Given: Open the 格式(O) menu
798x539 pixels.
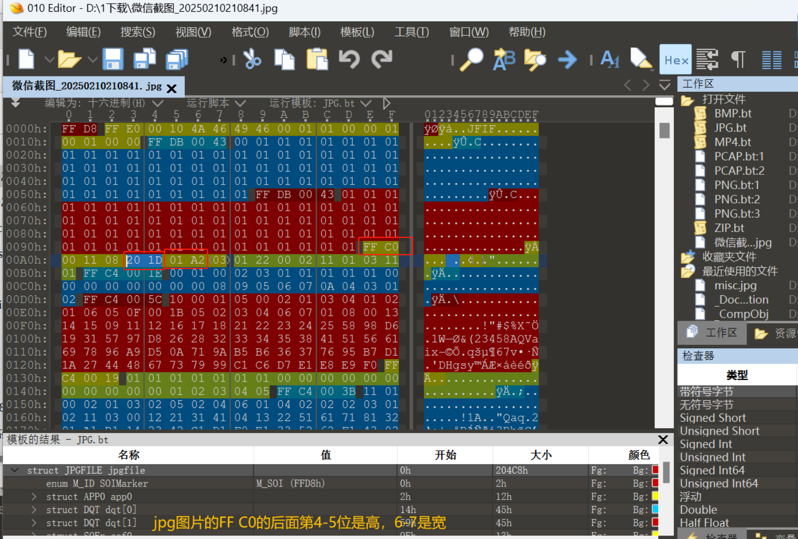Looking at the screenshot, I should pos(250,32).
